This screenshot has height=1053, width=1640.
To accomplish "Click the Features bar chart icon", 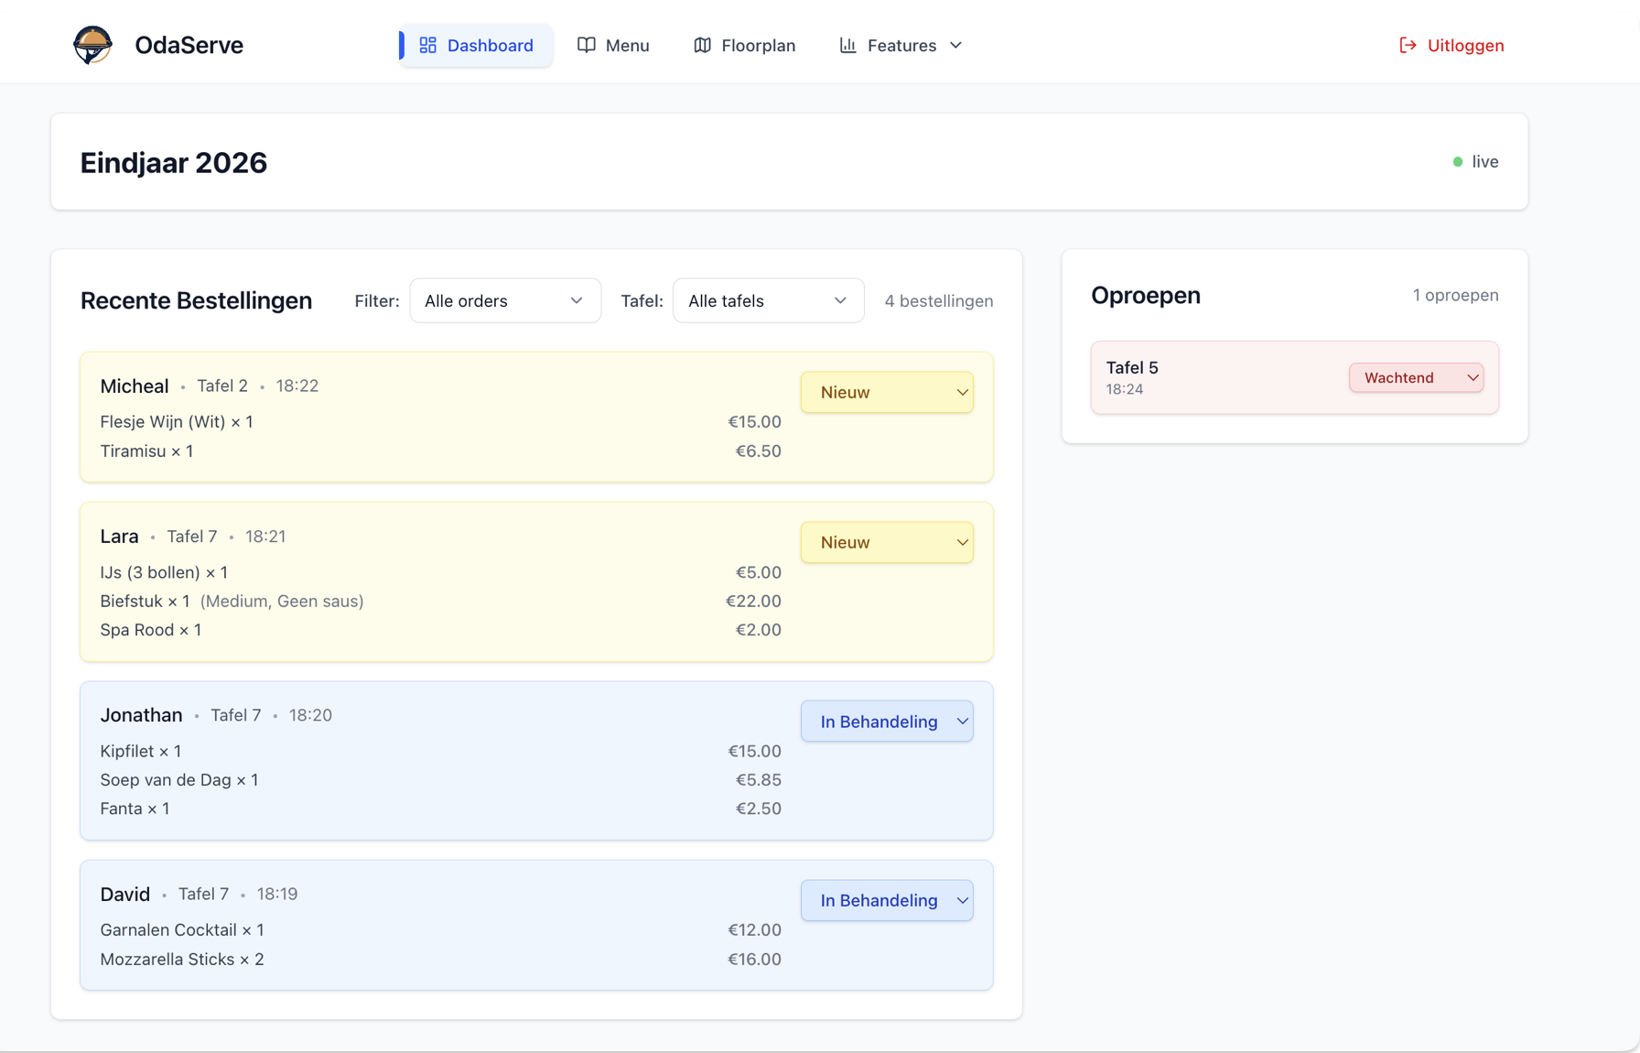I will [848, 45].
